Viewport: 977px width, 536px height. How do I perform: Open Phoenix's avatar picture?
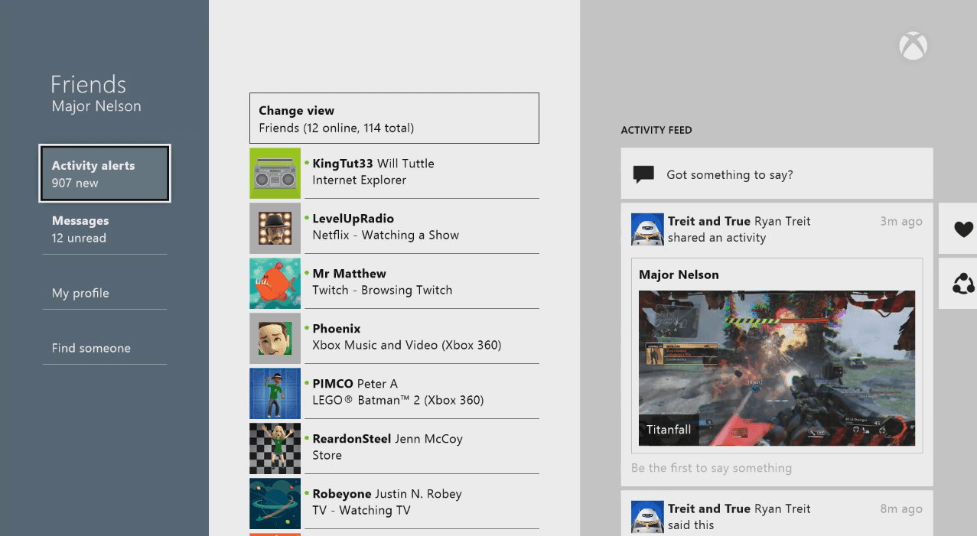click(275, 338)
